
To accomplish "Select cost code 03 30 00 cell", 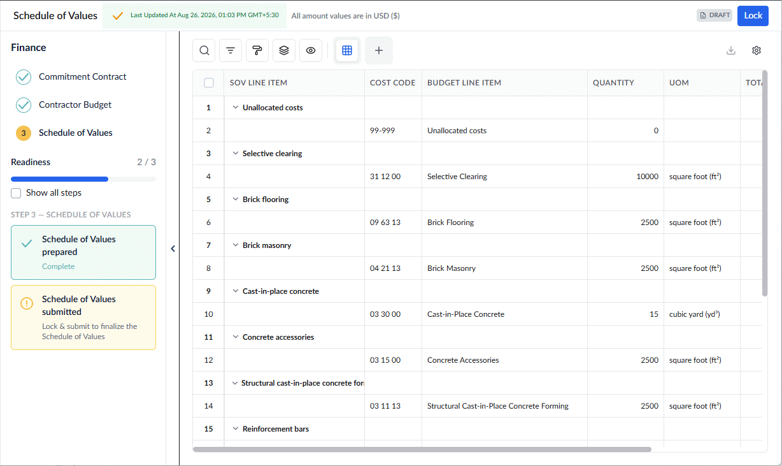I will click(x=393, y=314).
